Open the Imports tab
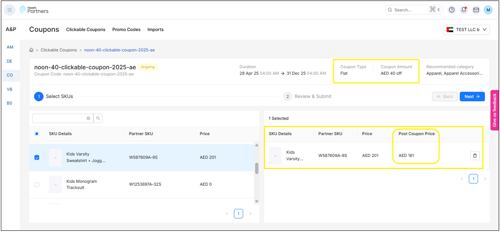 pyautogui.click(x=156, y=30)
